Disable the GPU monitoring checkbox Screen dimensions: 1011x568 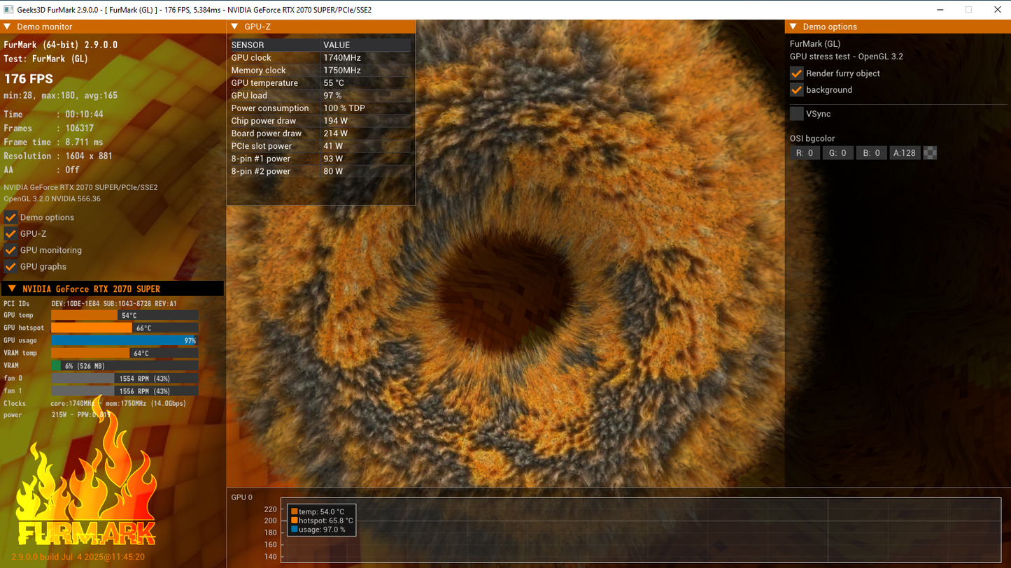[x=10, y=250]
